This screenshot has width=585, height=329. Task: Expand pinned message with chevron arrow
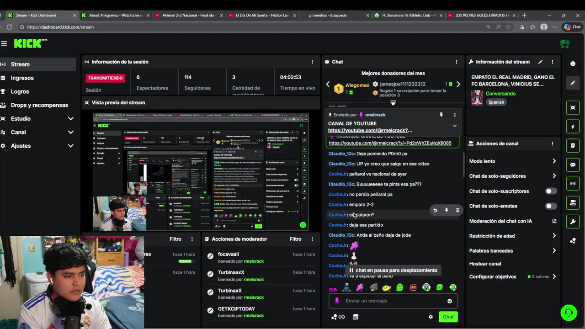coord(455,126)
